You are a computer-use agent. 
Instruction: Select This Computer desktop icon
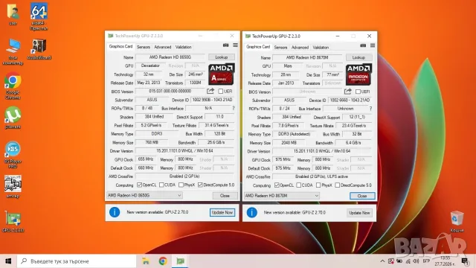tap(13, 51)
